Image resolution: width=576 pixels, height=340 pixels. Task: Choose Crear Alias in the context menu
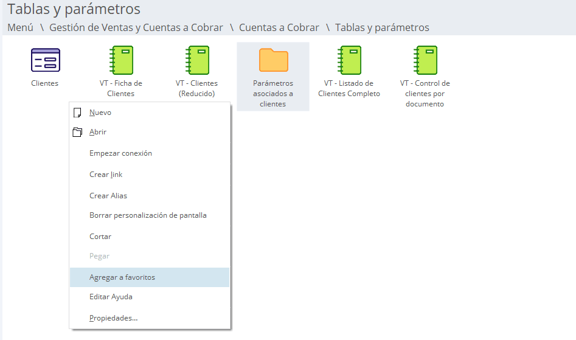pyautogui.click(x=108, y=196)
